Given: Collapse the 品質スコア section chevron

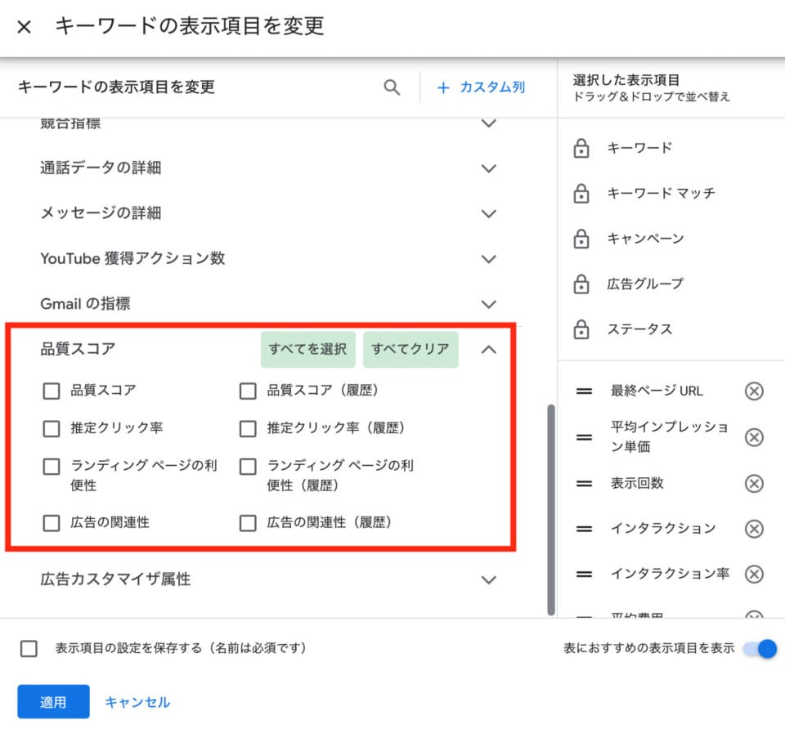Looking at the screenshot, I should tap(489, 349).
